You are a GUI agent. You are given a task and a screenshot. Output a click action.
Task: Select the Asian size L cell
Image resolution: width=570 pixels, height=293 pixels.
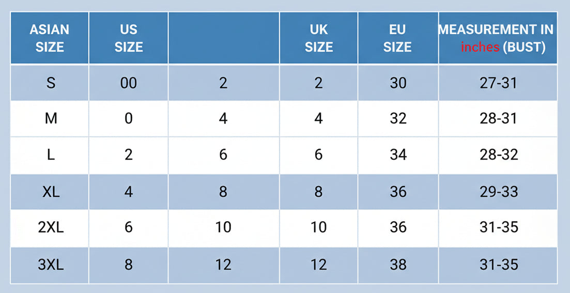click(x=50, y=155)
